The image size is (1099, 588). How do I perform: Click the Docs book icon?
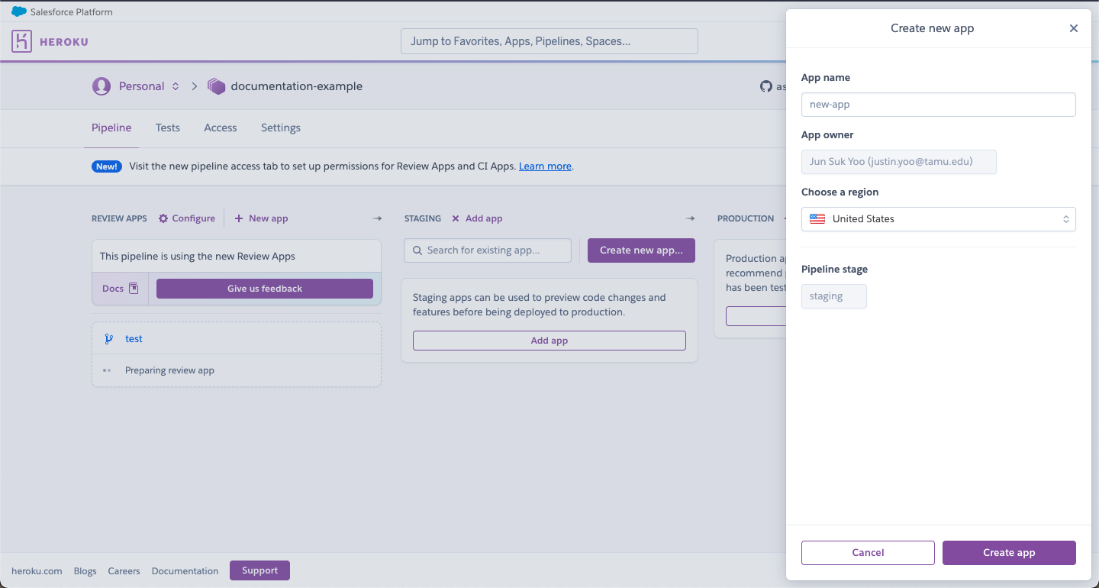click(x=134, y=289)
